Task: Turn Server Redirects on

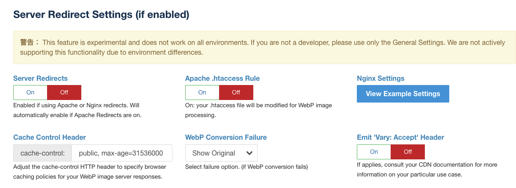Action: [30, 92]
